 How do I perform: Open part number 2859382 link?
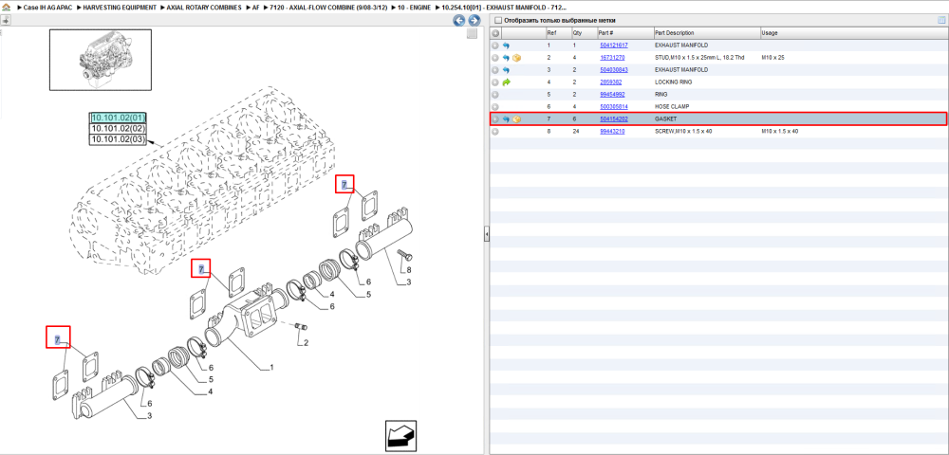[610, 82]
